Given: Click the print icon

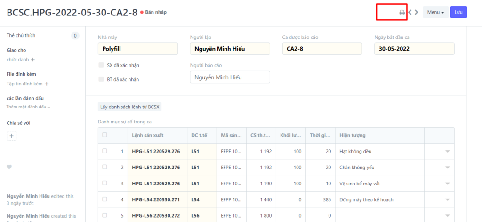Looking at the screenshot, I should pyautogui.click(x=402, y=12).
